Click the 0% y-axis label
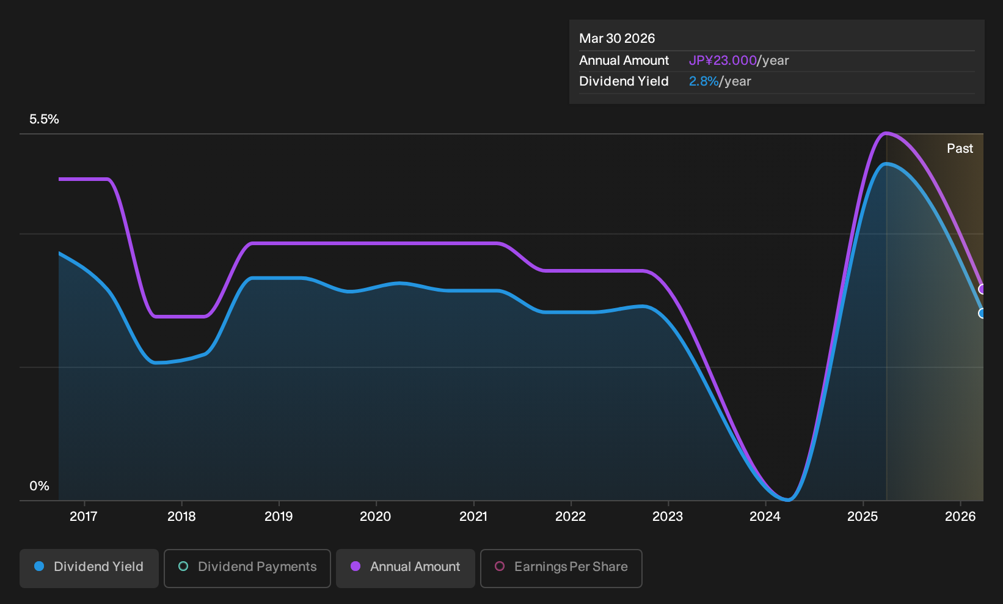Screen dimensions: 1003x604 pos(39,486)
